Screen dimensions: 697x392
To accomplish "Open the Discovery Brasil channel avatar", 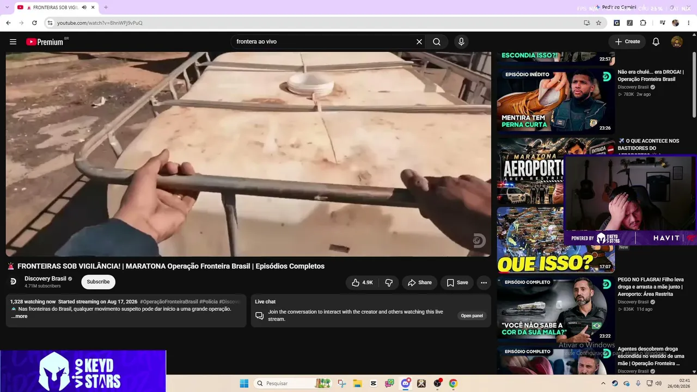I will click(14, 281).
